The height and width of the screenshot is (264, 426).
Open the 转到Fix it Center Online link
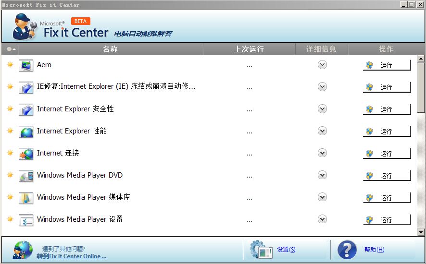click(x=72, y=256)
